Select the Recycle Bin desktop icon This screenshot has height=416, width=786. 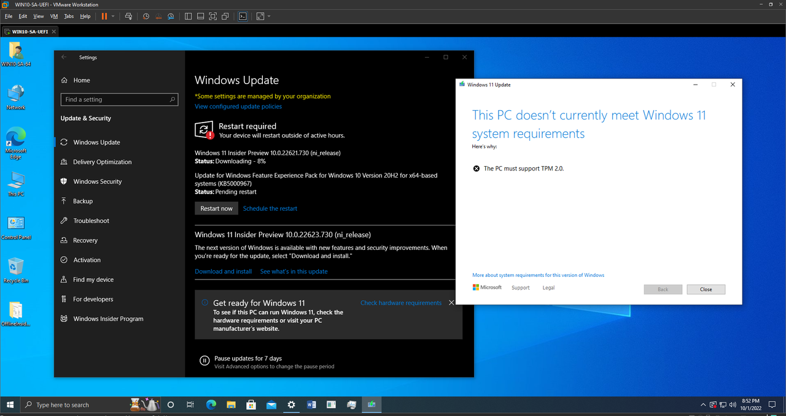(16, 270)
